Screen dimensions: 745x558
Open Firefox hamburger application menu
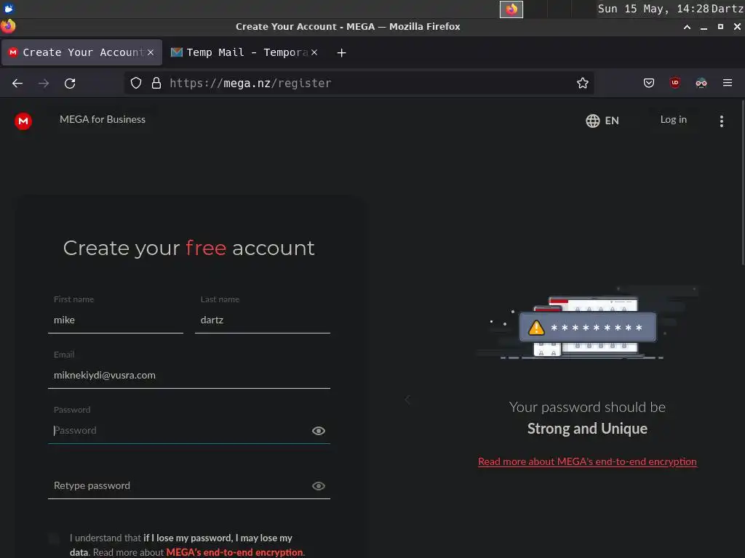click(728, 83)
